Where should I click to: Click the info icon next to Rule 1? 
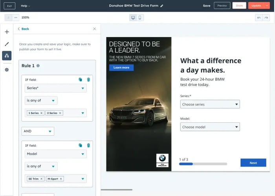coord(38,65)
